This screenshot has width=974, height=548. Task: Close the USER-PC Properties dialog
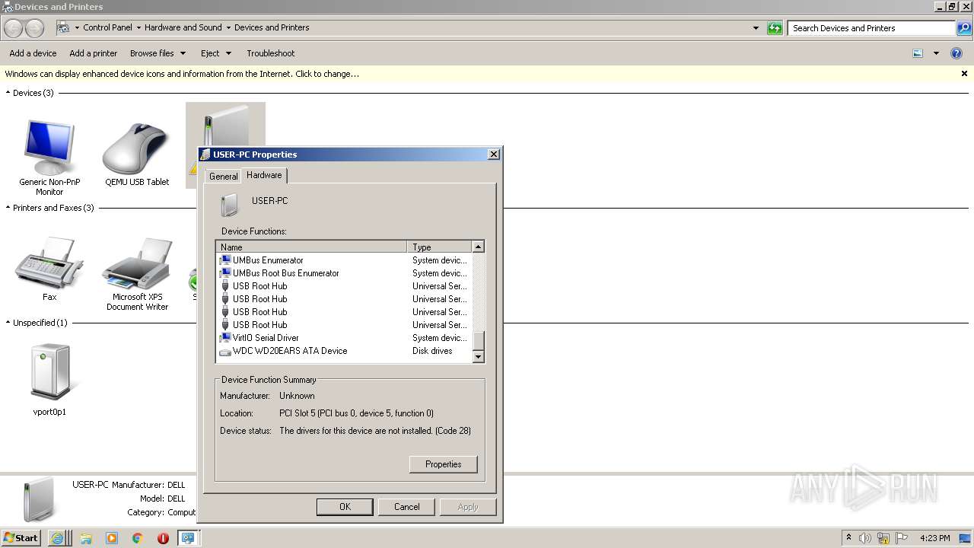click(493, 155)
